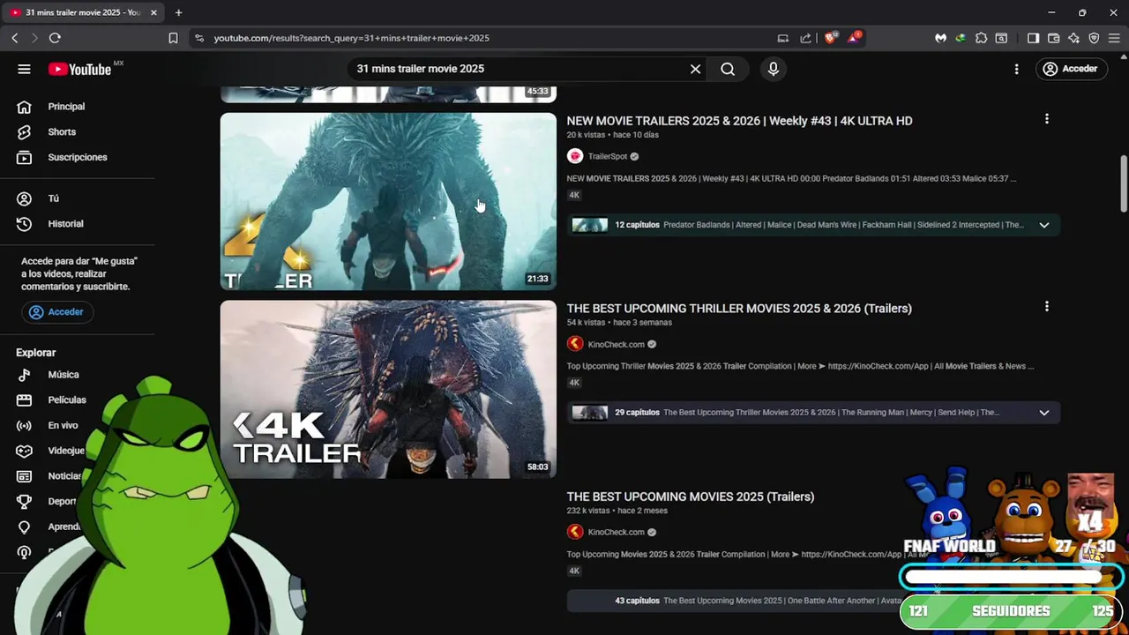Open the Leo AI sparkle icon
Viewport: 1129px width, 635px height.
[x=1073, y=38]
